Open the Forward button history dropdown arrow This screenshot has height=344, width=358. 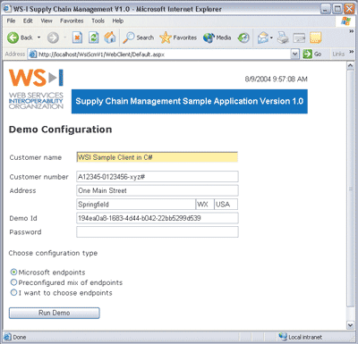click(x=64, y=38)
